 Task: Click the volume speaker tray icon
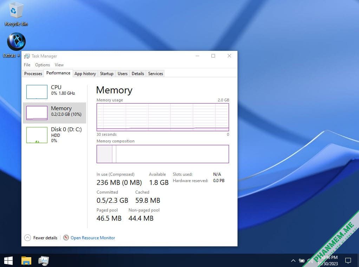[x=310, y=261]
